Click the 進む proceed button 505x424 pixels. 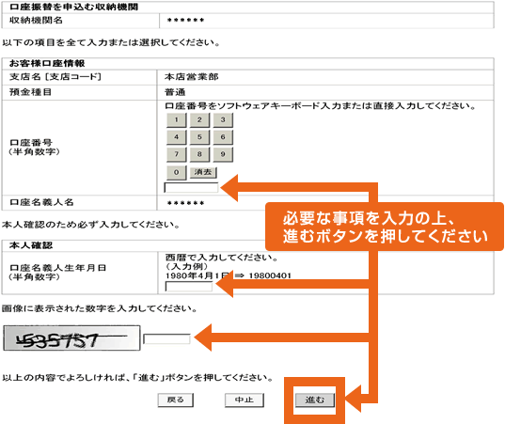[x=315, y=400]
